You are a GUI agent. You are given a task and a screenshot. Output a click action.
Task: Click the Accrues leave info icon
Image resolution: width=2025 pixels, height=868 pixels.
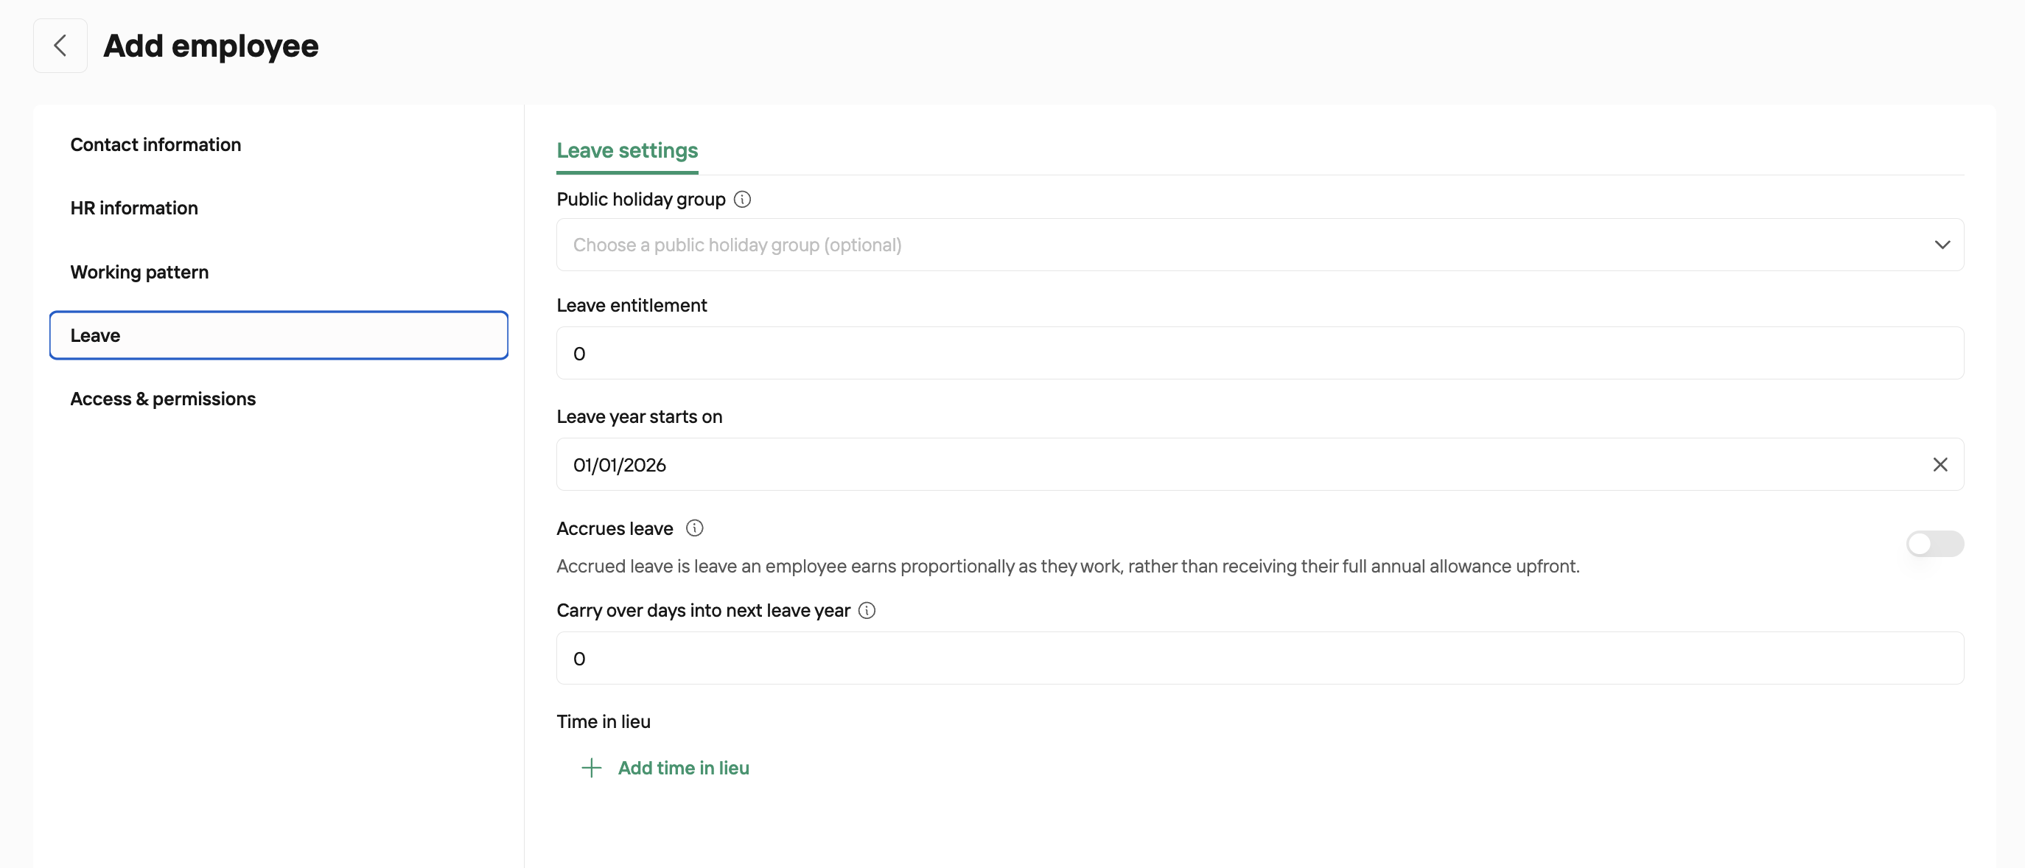point(694,528)
